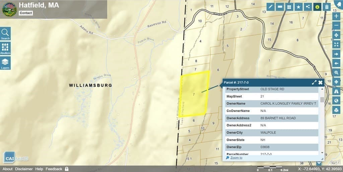This screenshot has height=172, width=343.
Task: Click the print map icon
Action: pos(336,110)
